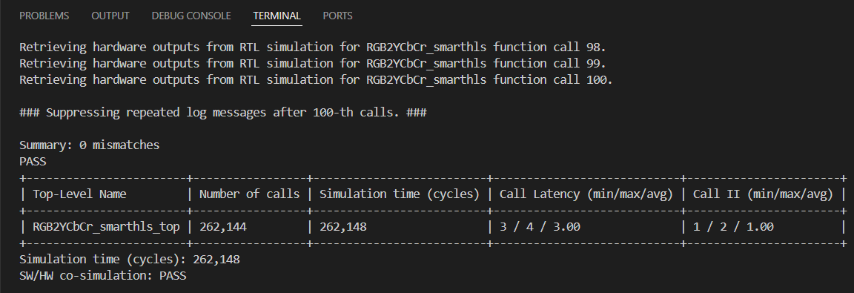The image size is (854, 293).
Task: Click the 'function call 100.' log line
Action: pos(316,79)
